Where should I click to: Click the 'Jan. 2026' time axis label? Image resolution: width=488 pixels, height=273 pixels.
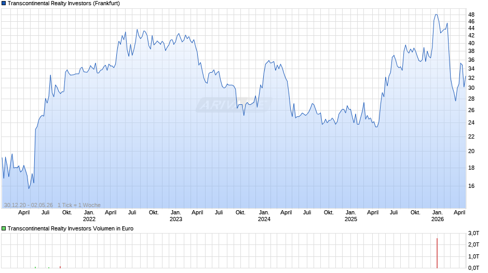click(x=438, y=216)
